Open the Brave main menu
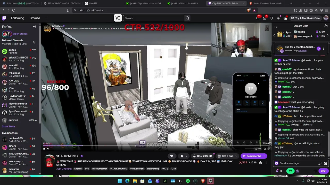This screenshot has height=185, width=330. 327,10
